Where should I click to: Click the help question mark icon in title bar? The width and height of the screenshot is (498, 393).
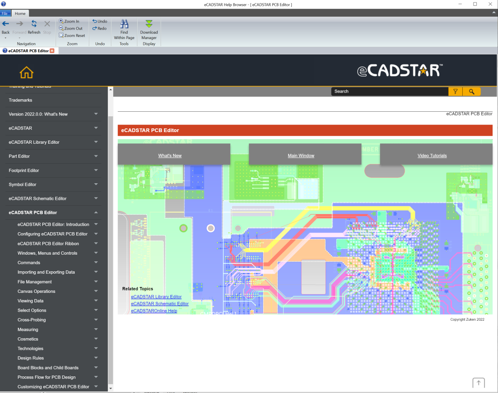3,4
